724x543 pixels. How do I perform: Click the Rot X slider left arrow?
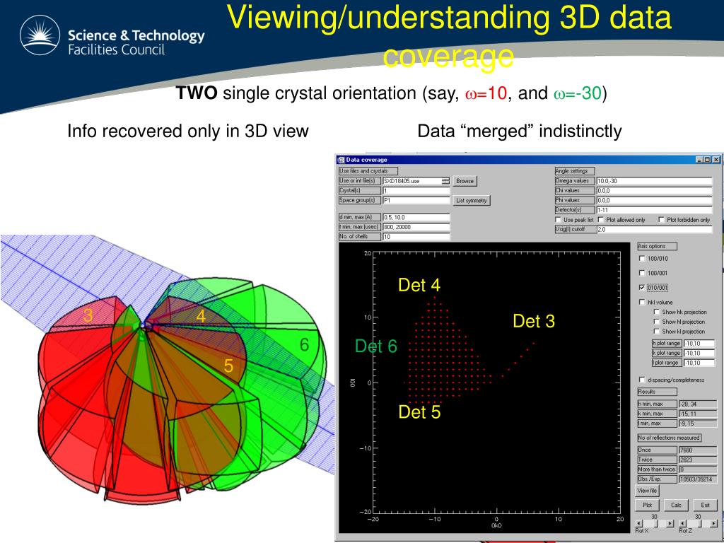pyautogui.click(x=639, y=524)
